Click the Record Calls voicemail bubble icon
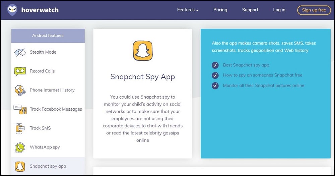This screenshot has width=335, height=176. tap(20, 71)
